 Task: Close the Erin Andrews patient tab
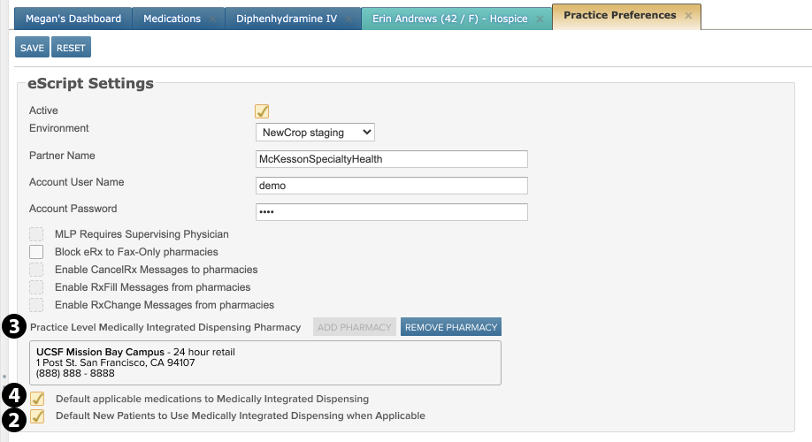[540, 19]
